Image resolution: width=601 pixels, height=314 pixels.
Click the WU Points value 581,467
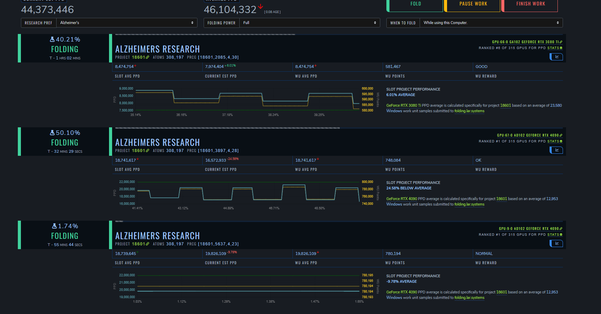[x=393, y=67]
